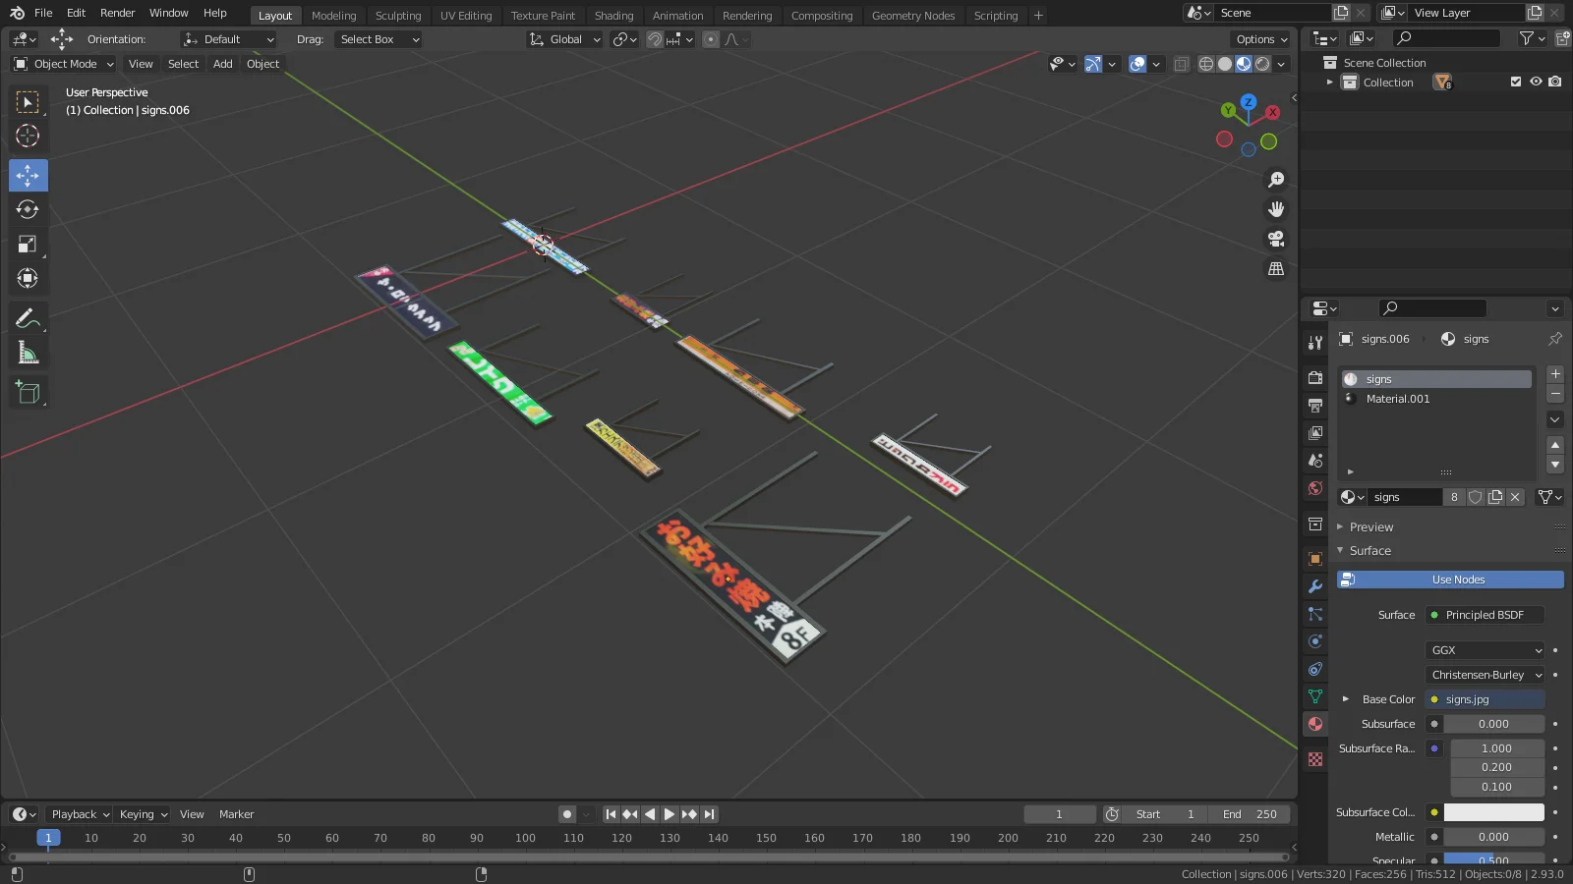Select the Measure tool
This screenshot has width=1573, height=884.
28,351
